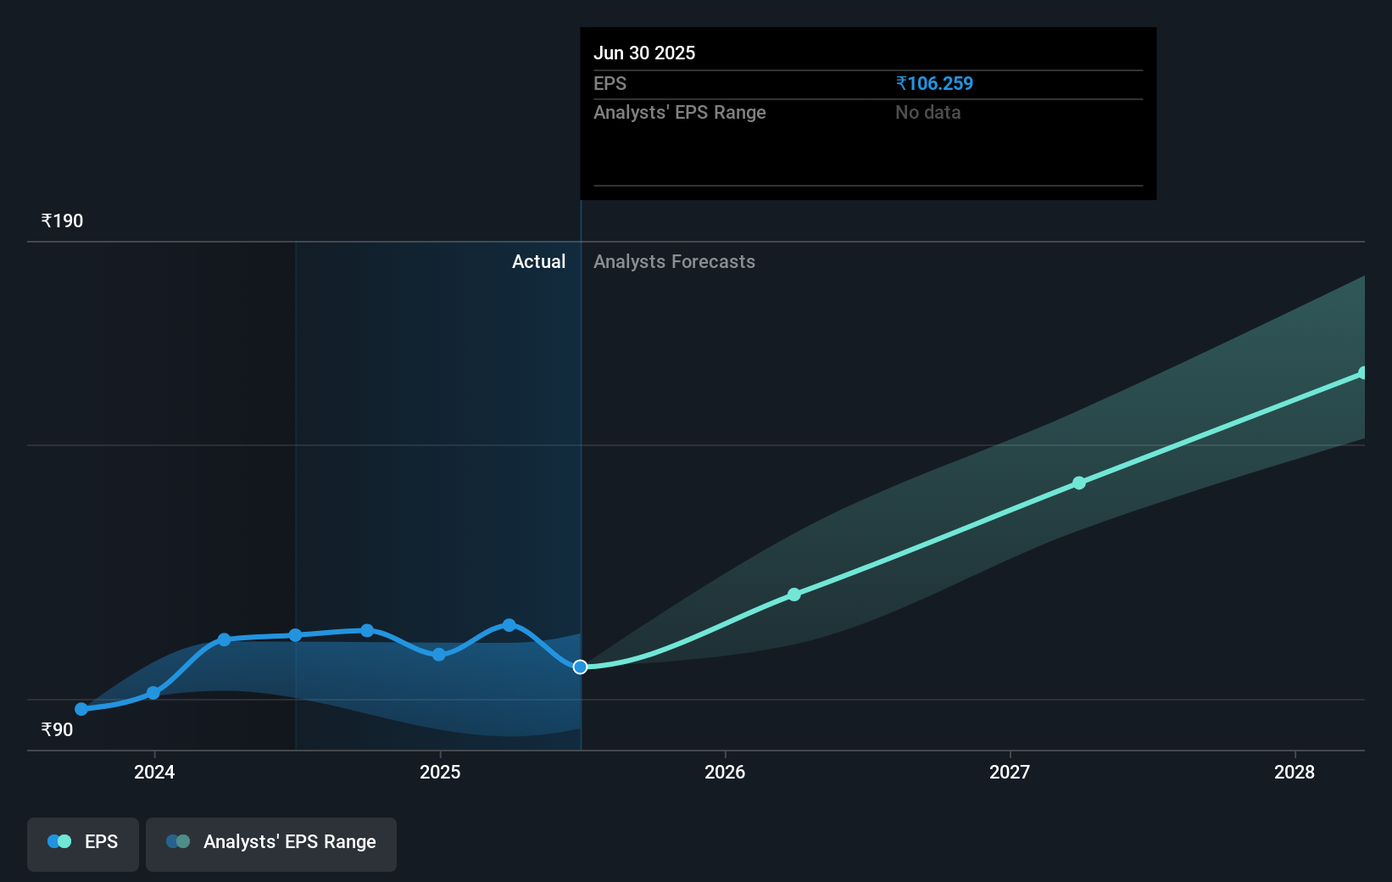Click the 'No data' range value
The image size is (1392, 882).
click(x=928, y=113)
